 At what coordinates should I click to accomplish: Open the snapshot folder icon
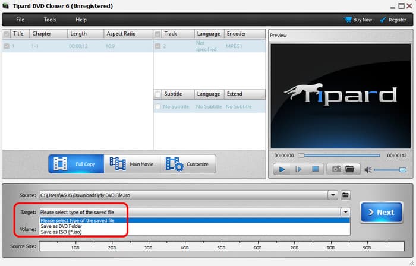350,169
